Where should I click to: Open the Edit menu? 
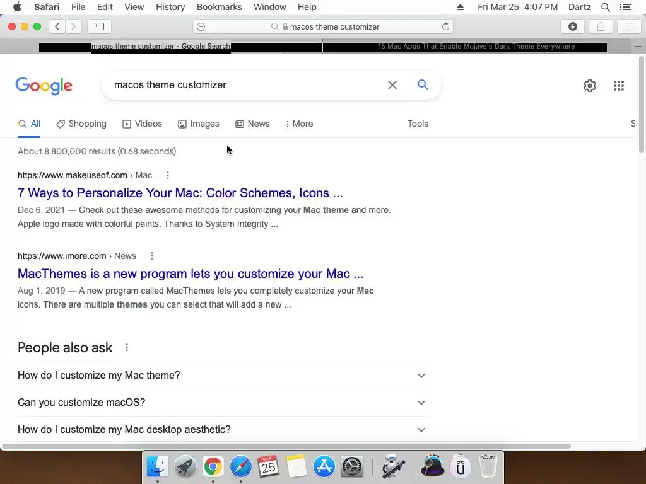105,7
